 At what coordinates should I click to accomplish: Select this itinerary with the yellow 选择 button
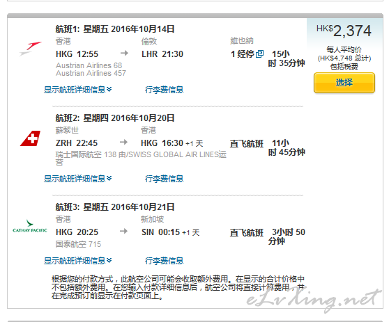click(344, 83)
